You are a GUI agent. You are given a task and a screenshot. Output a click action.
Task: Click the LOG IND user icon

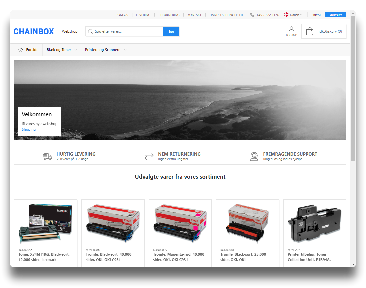click(291, 29)
